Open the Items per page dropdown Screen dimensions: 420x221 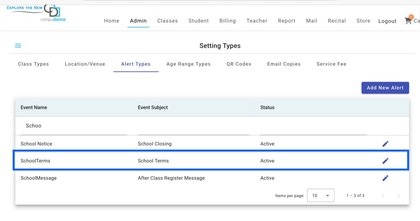point(320,195)
